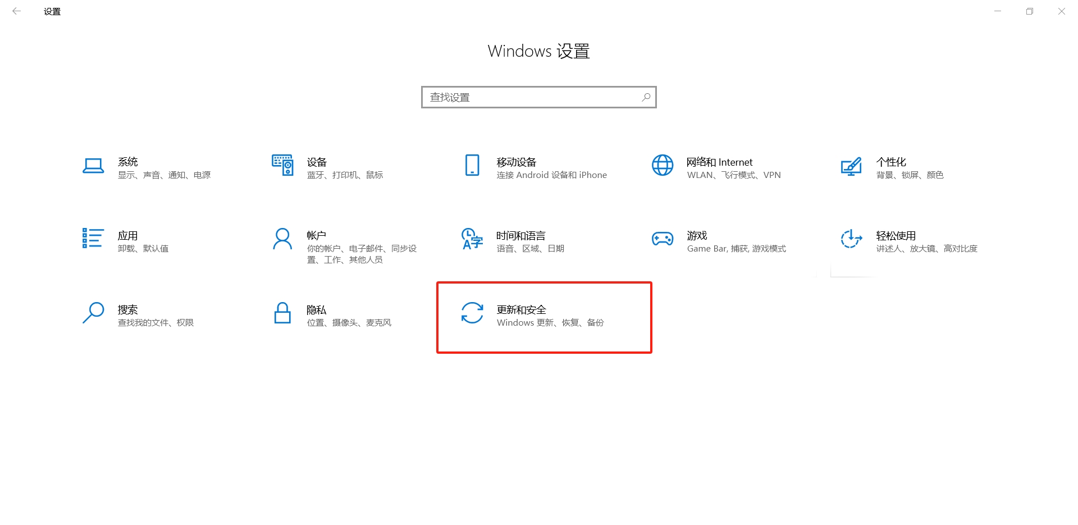Open Network & Internet globe icon
1078x525 pixels.
tap(662, 165)
